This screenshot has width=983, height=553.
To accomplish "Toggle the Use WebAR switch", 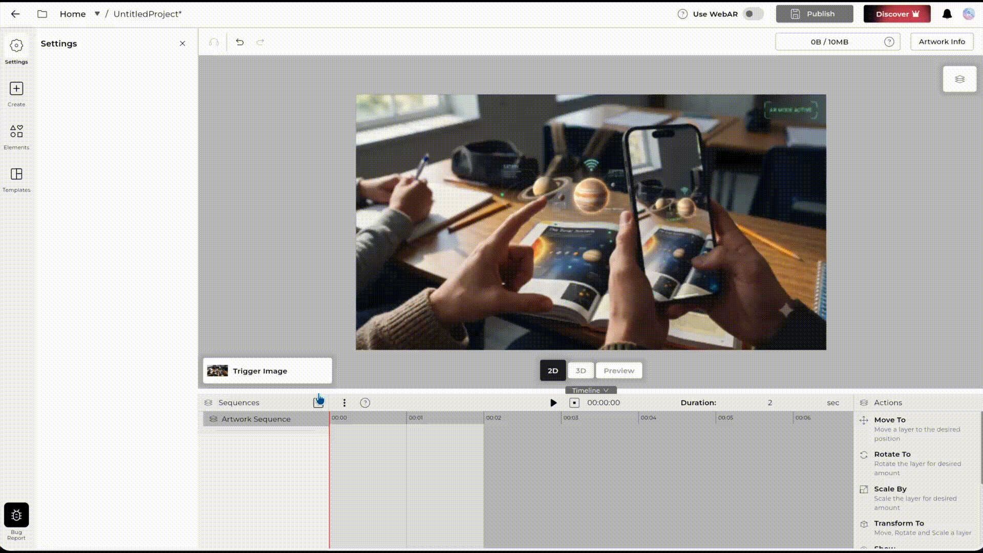I will tap(753, 14).
